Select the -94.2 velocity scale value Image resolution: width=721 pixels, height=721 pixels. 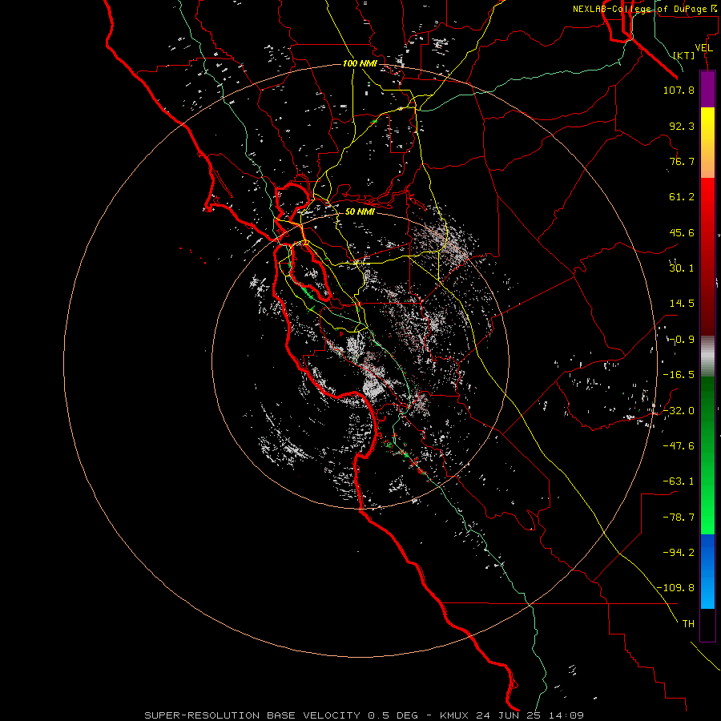679,552
